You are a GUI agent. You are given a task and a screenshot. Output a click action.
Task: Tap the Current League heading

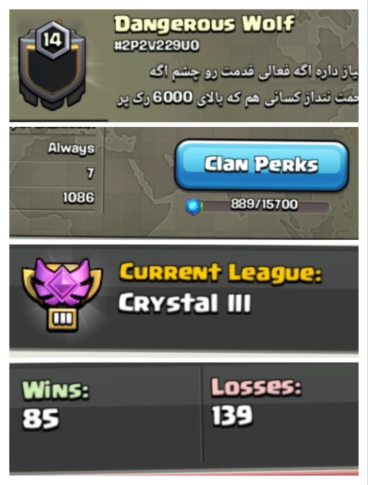[x=221, y=273]
